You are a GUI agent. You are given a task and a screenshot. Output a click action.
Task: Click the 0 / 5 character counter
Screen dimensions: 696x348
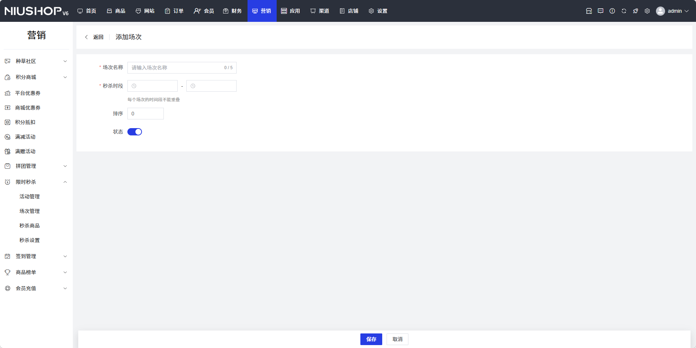228,68
